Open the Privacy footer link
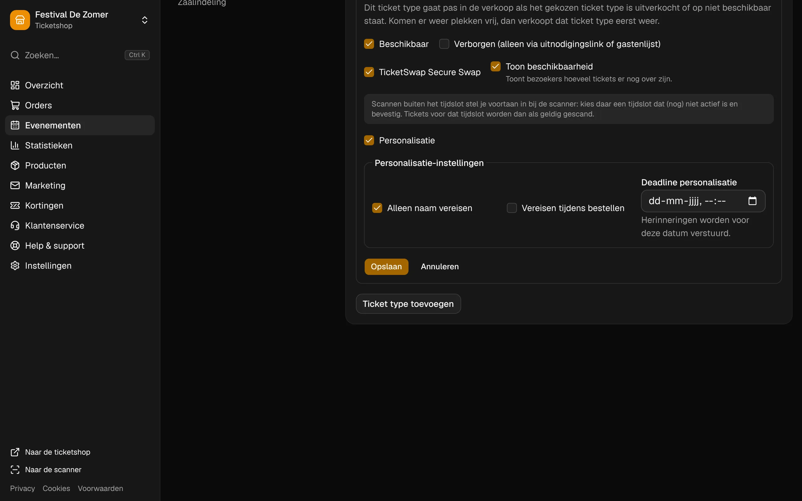The image size is (802, 501). (x=23, y=488)
